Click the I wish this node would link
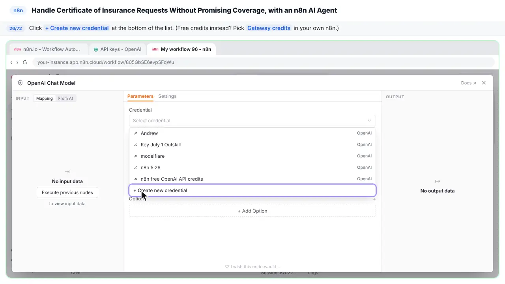The image size is (505, 284). click(x=252, y=267)
